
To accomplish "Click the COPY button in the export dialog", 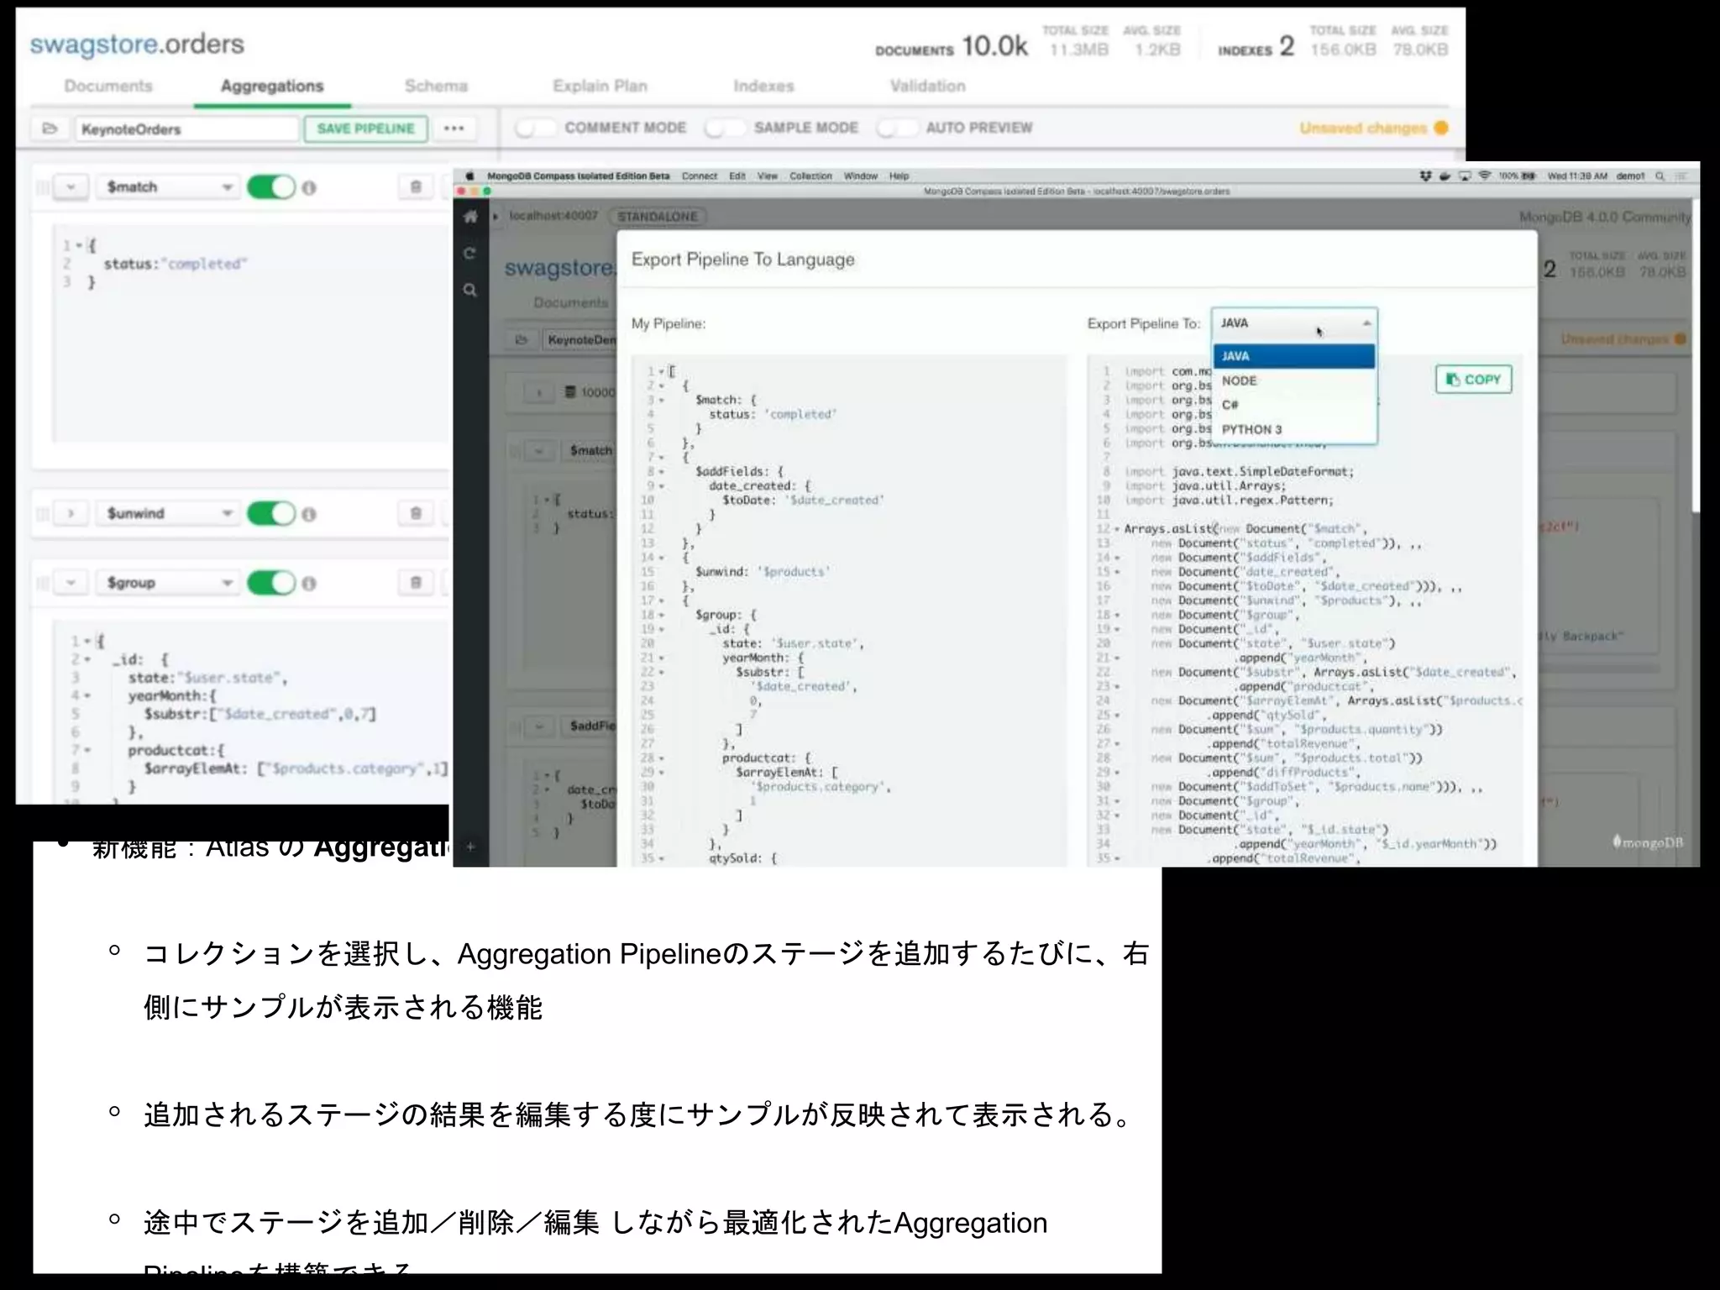I will point(1473,380).
